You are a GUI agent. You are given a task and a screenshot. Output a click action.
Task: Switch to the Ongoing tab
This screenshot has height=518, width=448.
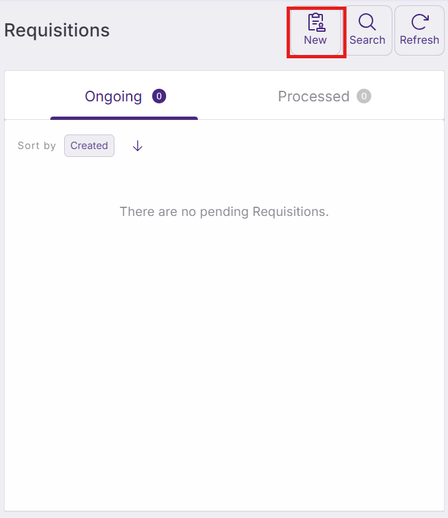[113, 97]
